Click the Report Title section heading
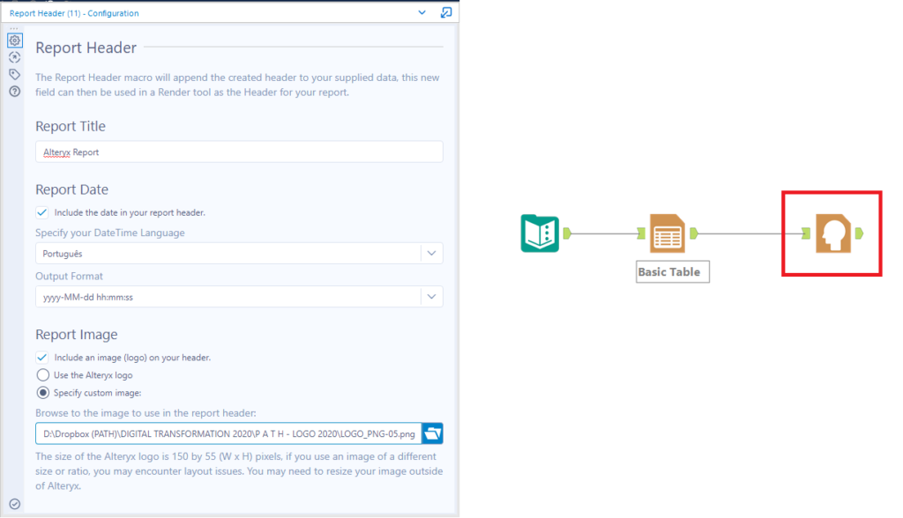Viewport: 903px width, 518px height. [71, 126]
